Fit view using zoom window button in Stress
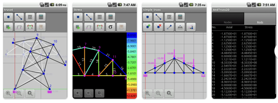Image resolution: width=278 pixels, height=103 pixels. 100,93
